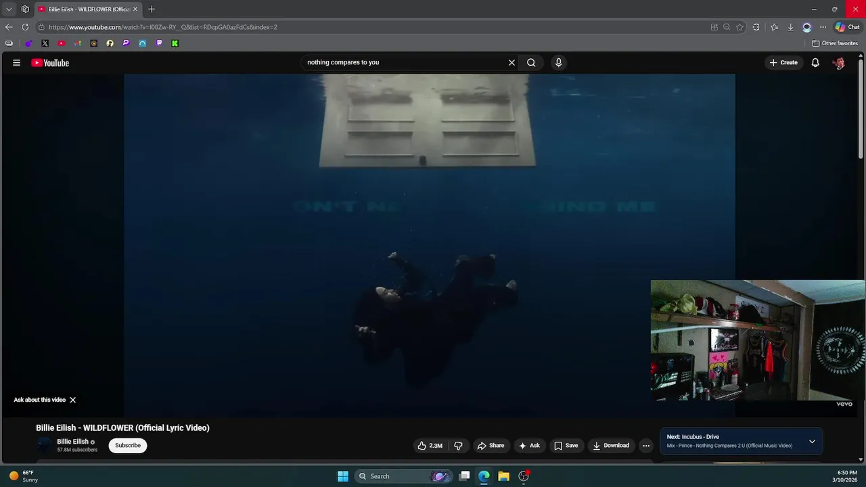This screenshot has width=866, height=487.
Task: Open browser extensions puzzle icon
Action: point(756,27)
